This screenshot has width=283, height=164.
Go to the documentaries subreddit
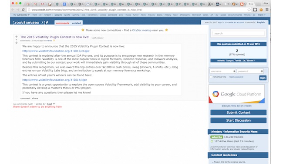click(x=235, y=15)
